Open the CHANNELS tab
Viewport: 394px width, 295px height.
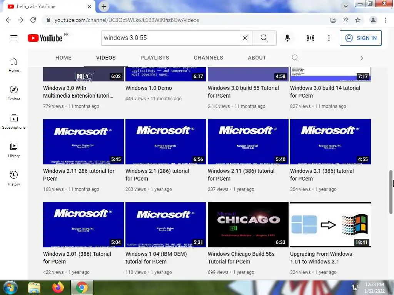point(208,58)
